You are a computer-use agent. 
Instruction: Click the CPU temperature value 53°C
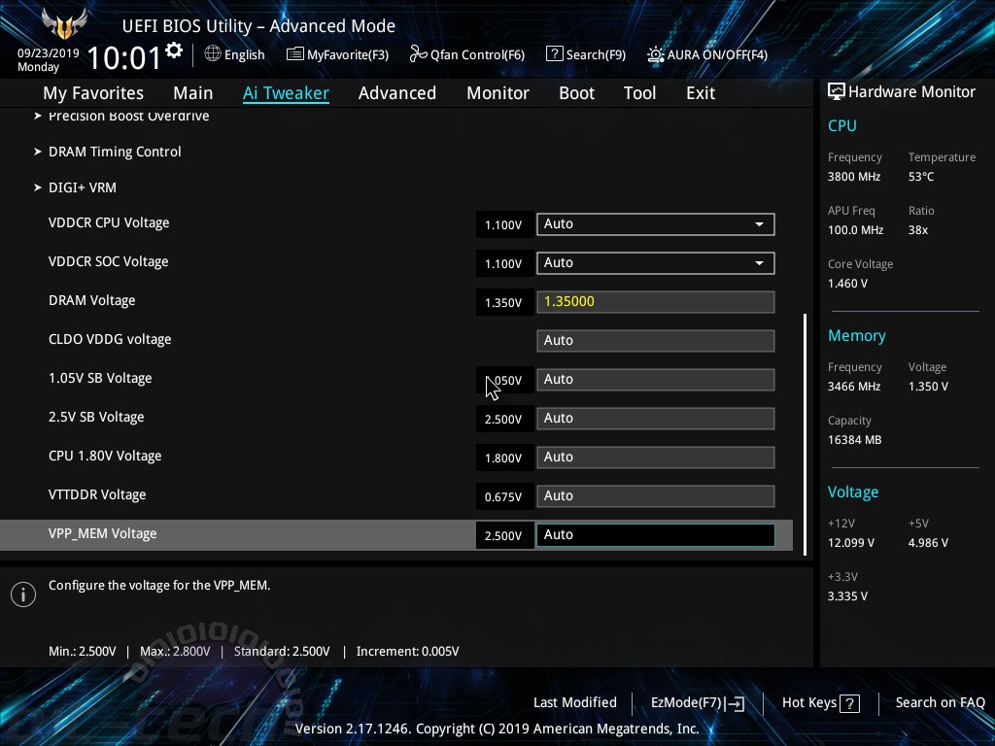pos(921,177)
